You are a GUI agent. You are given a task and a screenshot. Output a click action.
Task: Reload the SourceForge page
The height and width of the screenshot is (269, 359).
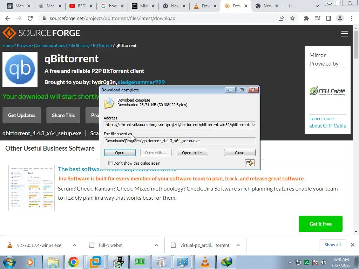[x=30, y=18]
